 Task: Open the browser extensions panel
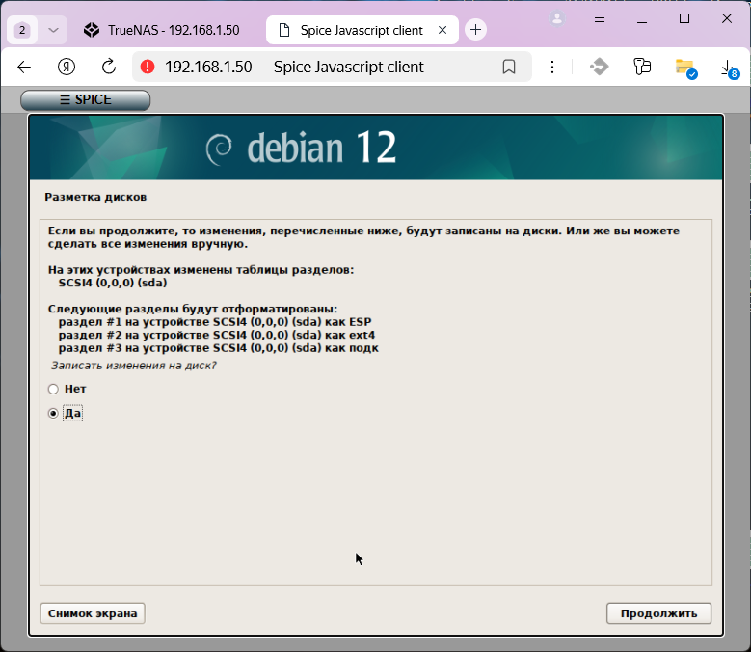(x=642, y=67)
